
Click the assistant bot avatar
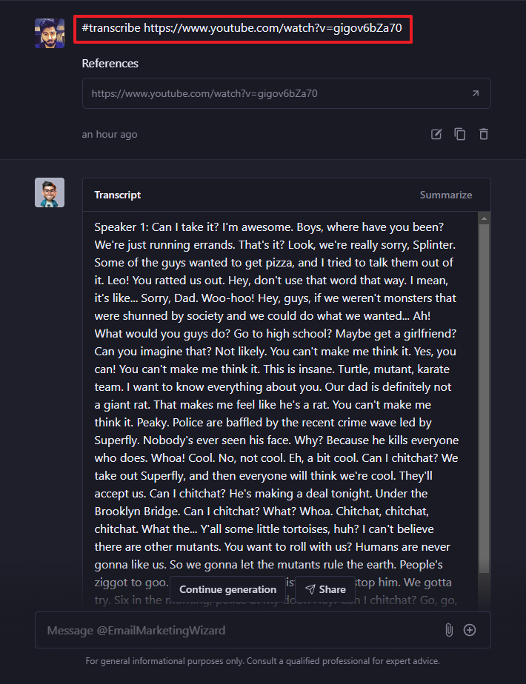50,192
